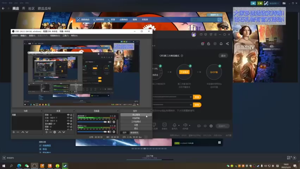Click 停止推流 button in OBS controls
300x169 pixels.
tap(136, 115)
